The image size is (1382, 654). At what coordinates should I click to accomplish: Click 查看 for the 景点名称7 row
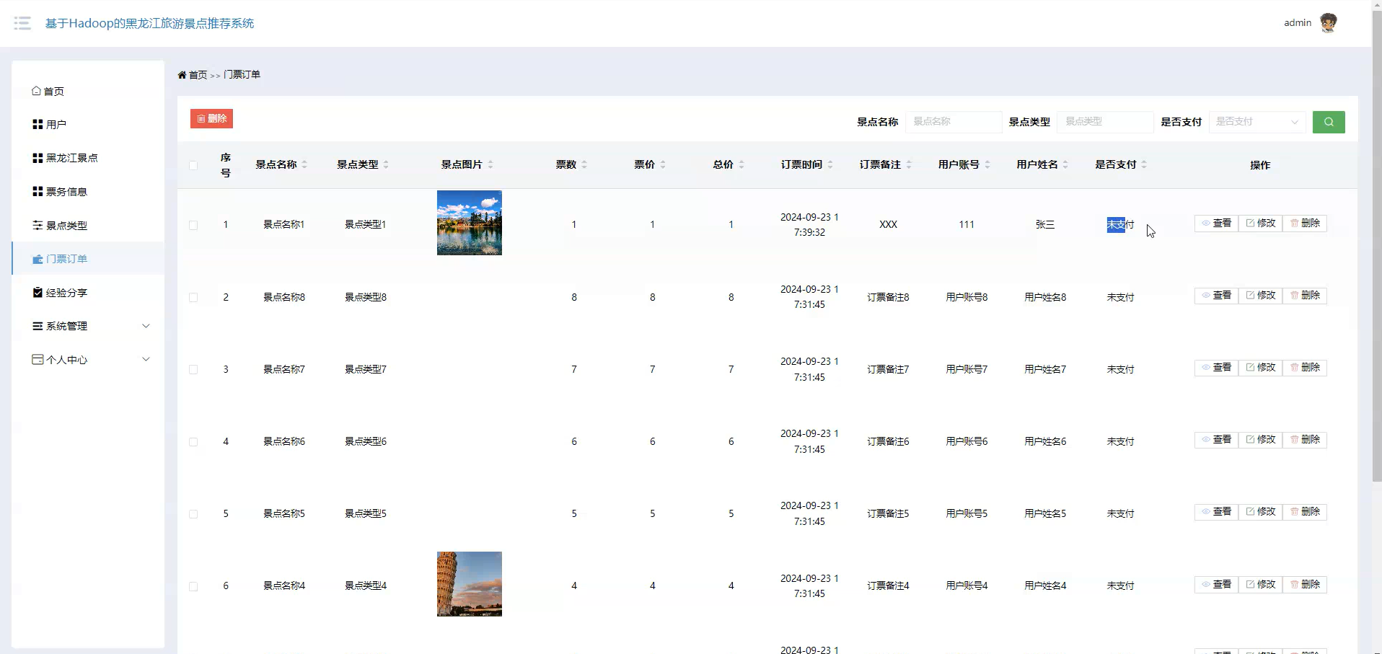point(1216,368)
